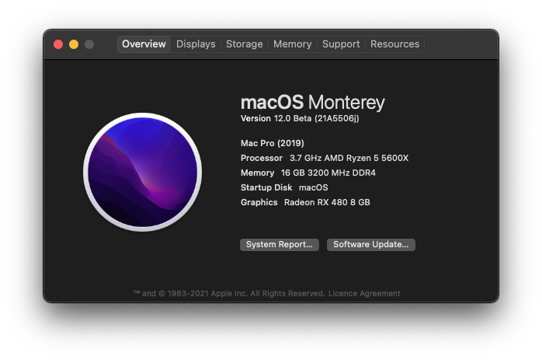The image size is (542, 360).
Task: Click the 1983-2021 Apple Inc. copyright text
Action: tap(229, 294)
